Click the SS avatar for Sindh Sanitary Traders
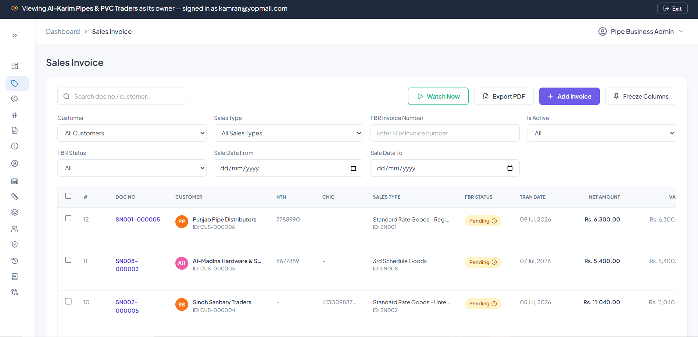698x337 pixels. 182,305
